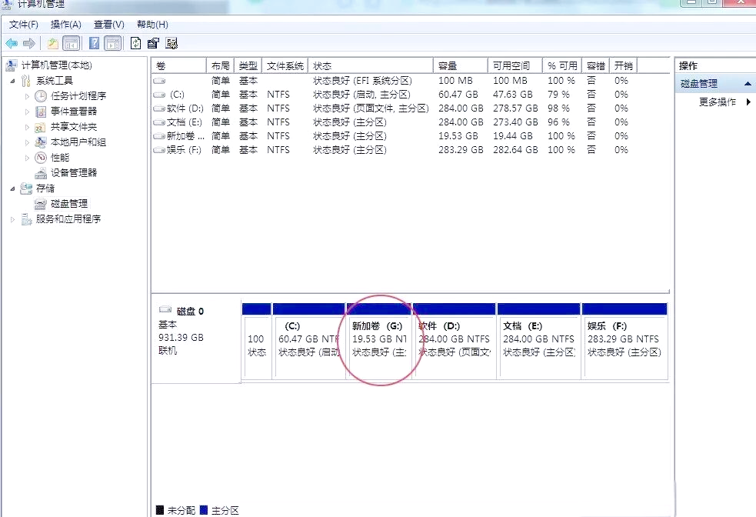Expand the 共享文件夹 node arrow
Viewport: 756px width, 517px height.
tap(27, 127)
